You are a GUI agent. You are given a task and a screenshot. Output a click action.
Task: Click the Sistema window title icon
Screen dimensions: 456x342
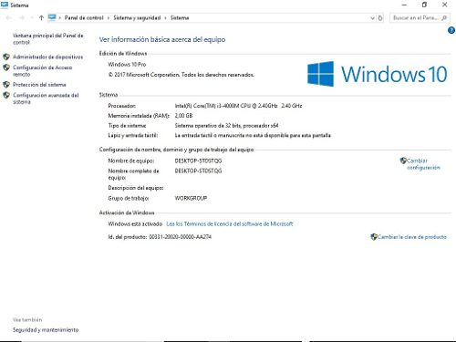click(x=5, y=5)
